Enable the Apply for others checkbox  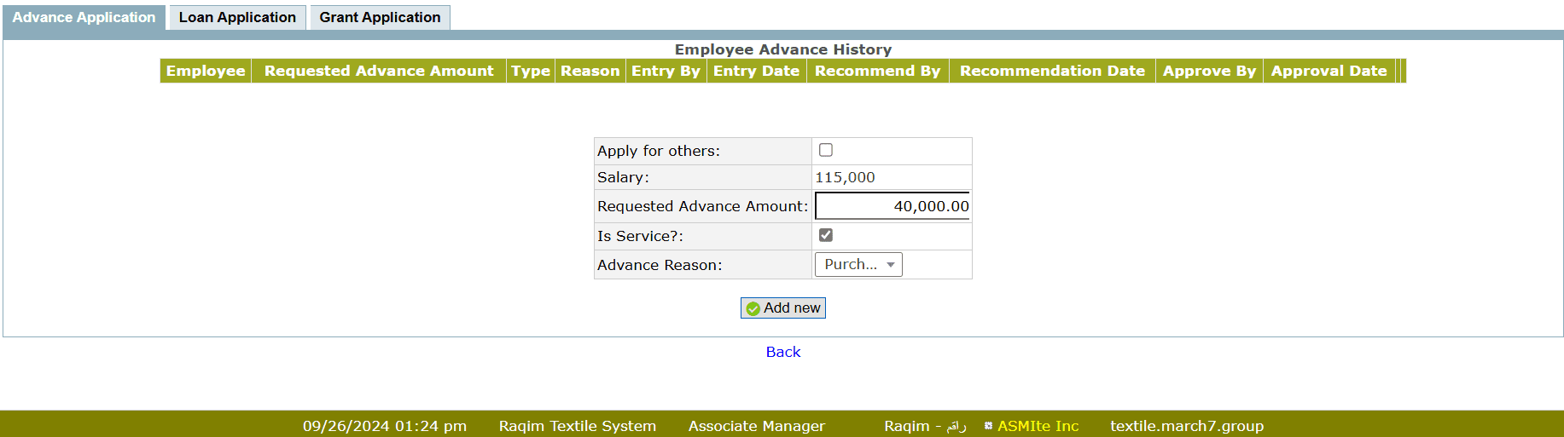pos(825,151)
